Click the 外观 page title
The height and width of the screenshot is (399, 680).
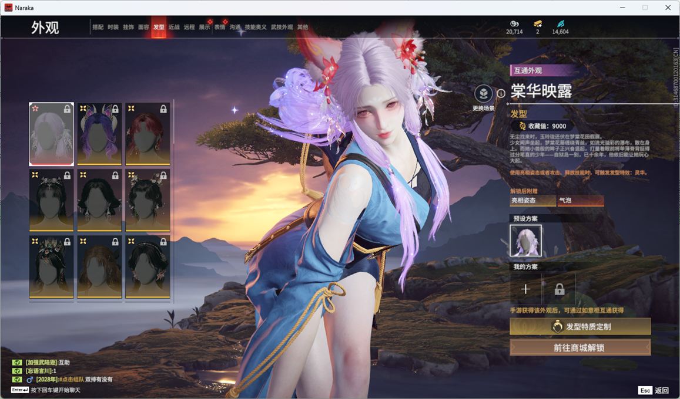pos(45,27)
